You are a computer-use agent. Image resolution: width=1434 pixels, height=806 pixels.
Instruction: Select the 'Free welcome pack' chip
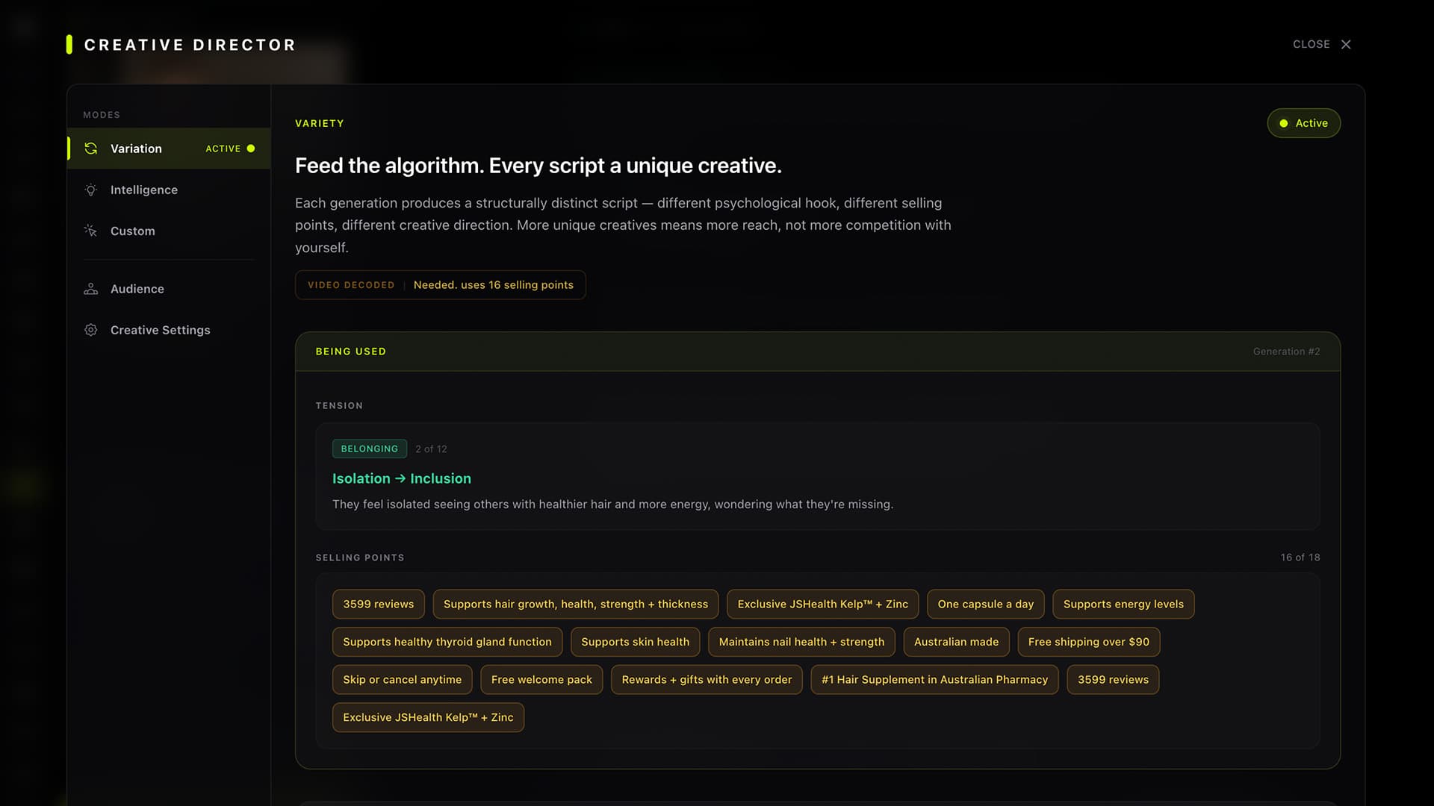541,680
